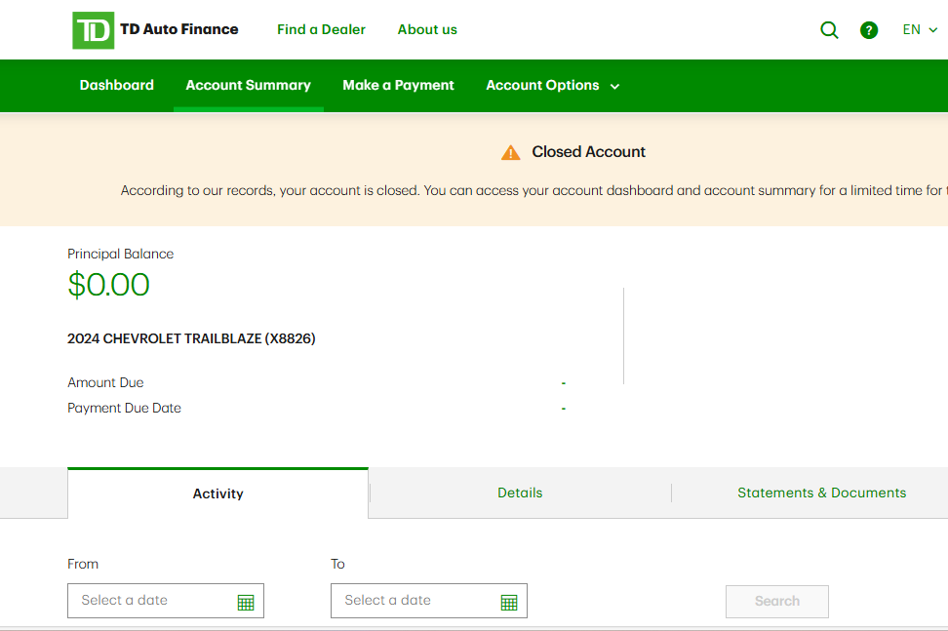Select the Account Summary menu item
This screenshot has width=948, height=631.
click(x=248, y=85)
